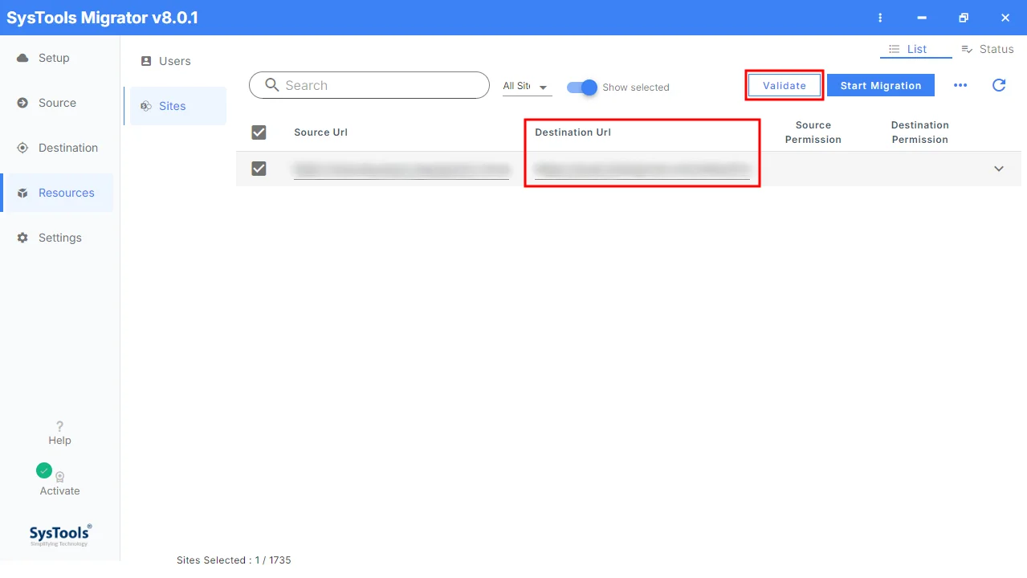This screenshot has width=1027, height=578.
Task: Open the All Sites filter dropdown
Action: click(x=527, y=87)
